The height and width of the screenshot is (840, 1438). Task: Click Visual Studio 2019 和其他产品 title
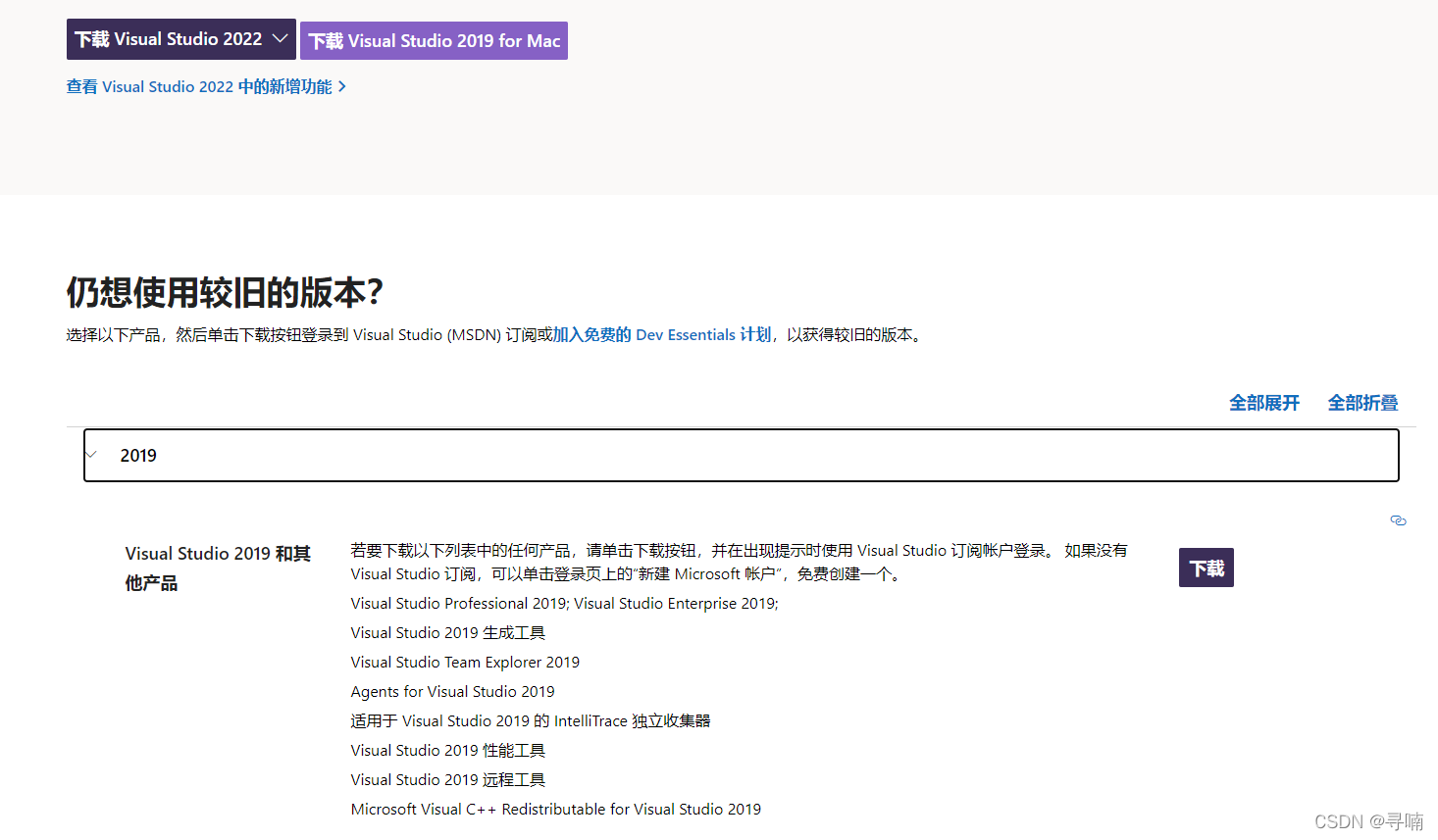[218, 568]
